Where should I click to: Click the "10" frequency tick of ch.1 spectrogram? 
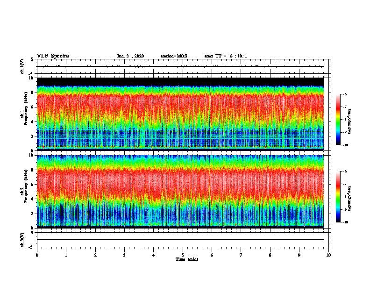pos(31,78)
